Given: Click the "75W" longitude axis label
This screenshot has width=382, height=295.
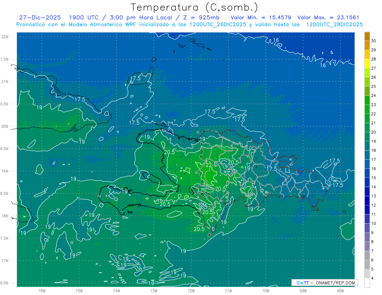Looking at the screenshot, I should tap(79, 291).
